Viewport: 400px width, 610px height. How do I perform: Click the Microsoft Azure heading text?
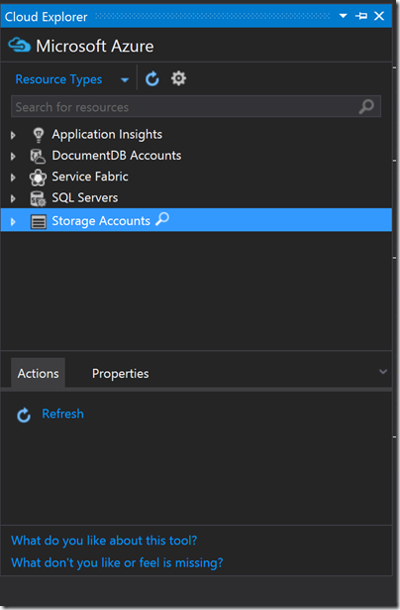click(95, 46)
